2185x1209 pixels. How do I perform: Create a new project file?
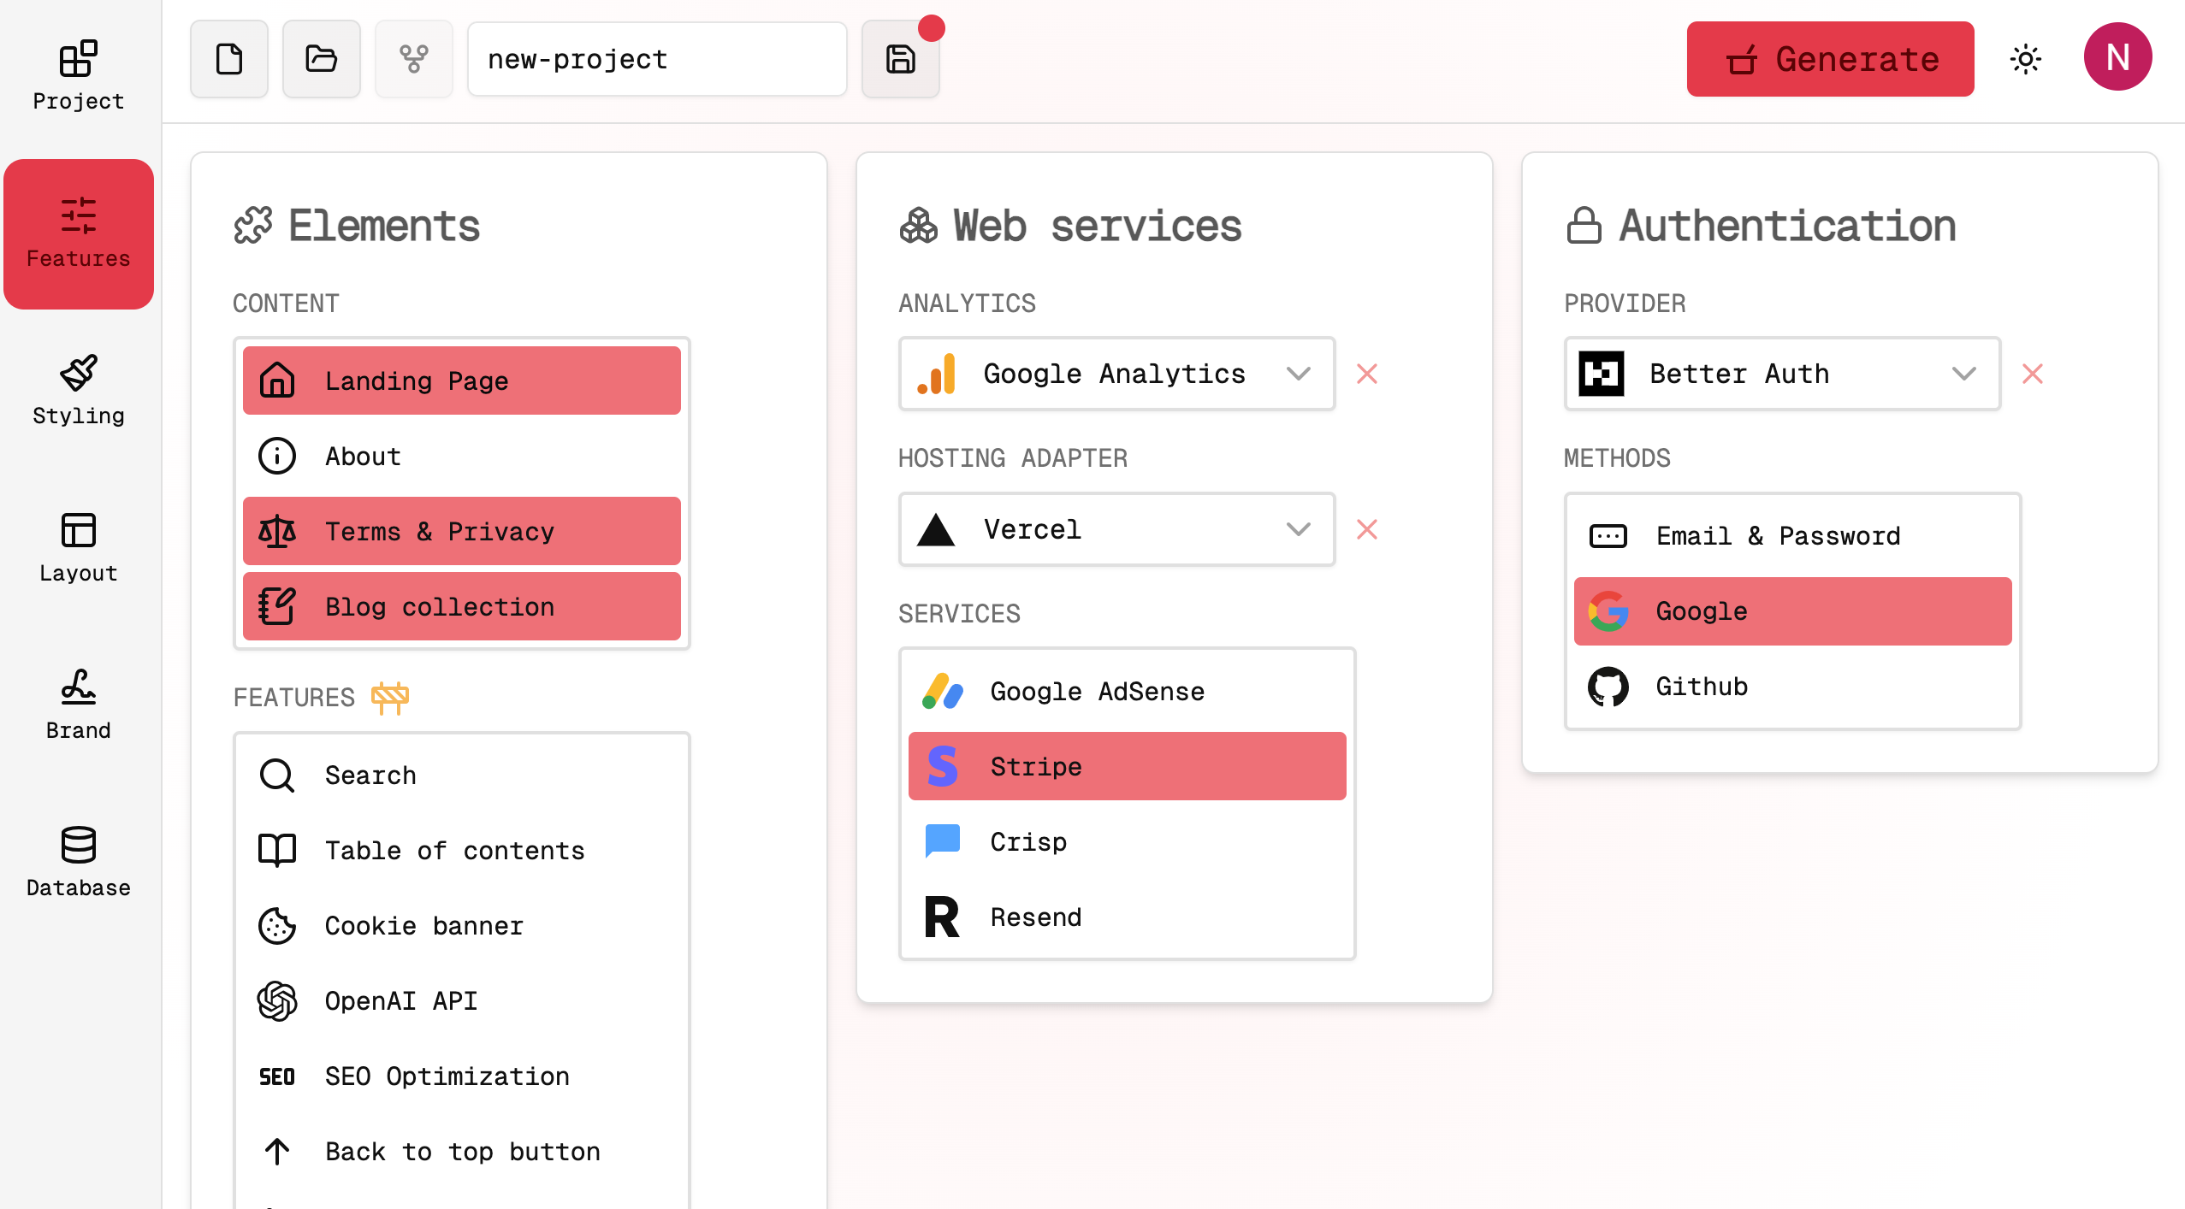pos(228,58)
